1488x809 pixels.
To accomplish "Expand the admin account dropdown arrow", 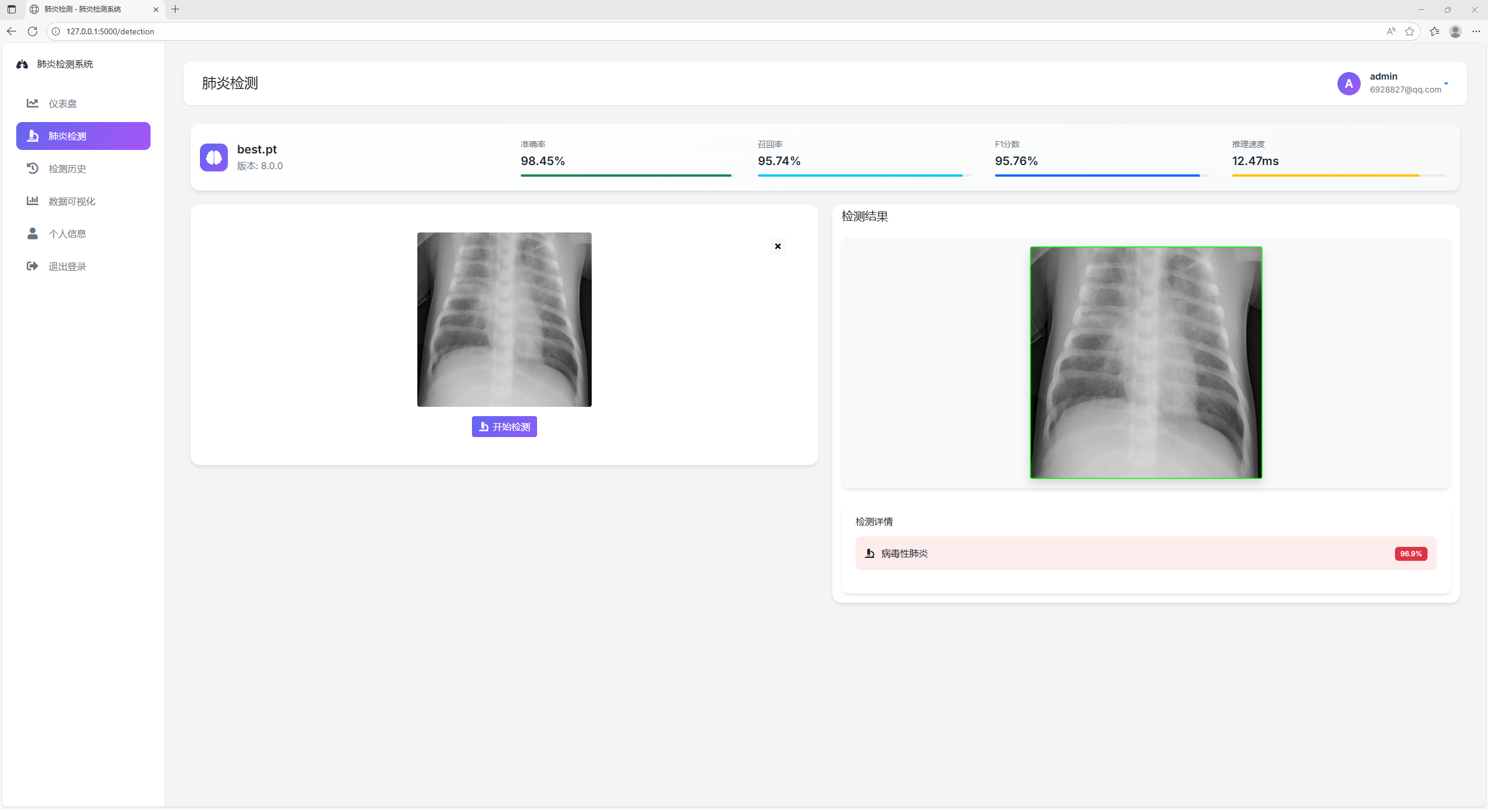I will coord(1446,84).
